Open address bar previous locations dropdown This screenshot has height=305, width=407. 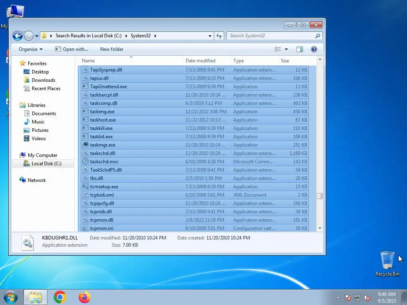210,36
